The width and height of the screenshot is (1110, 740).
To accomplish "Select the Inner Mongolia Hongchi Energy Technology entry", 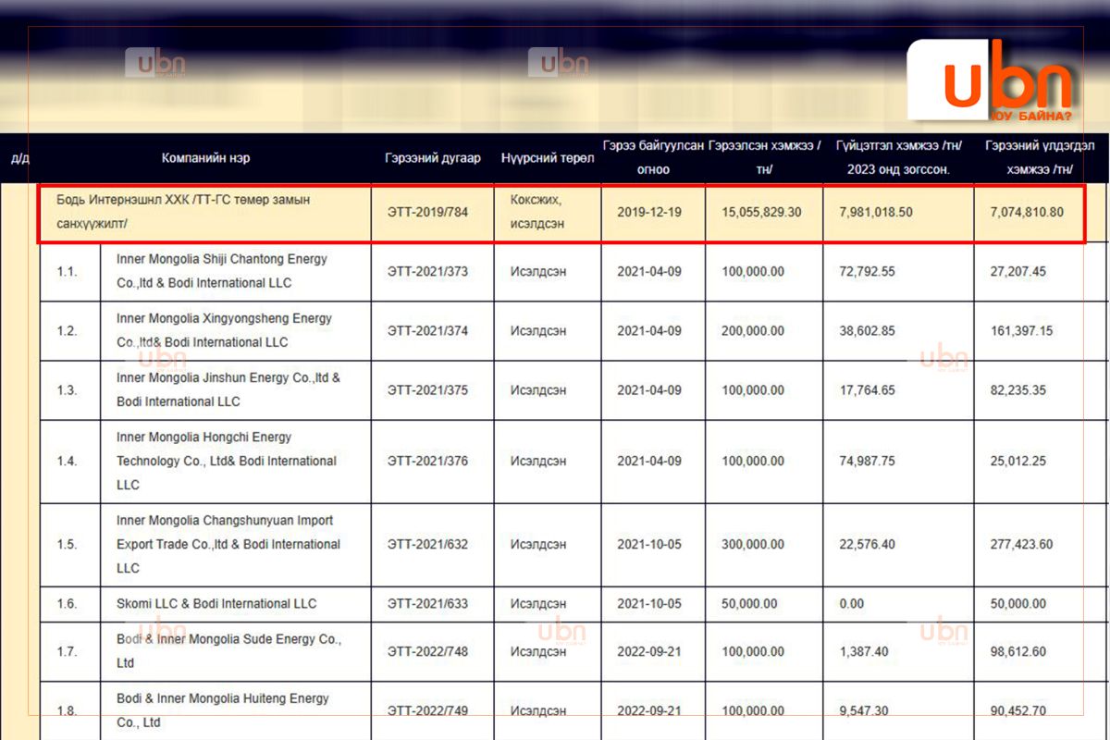I will pos(227,461).
